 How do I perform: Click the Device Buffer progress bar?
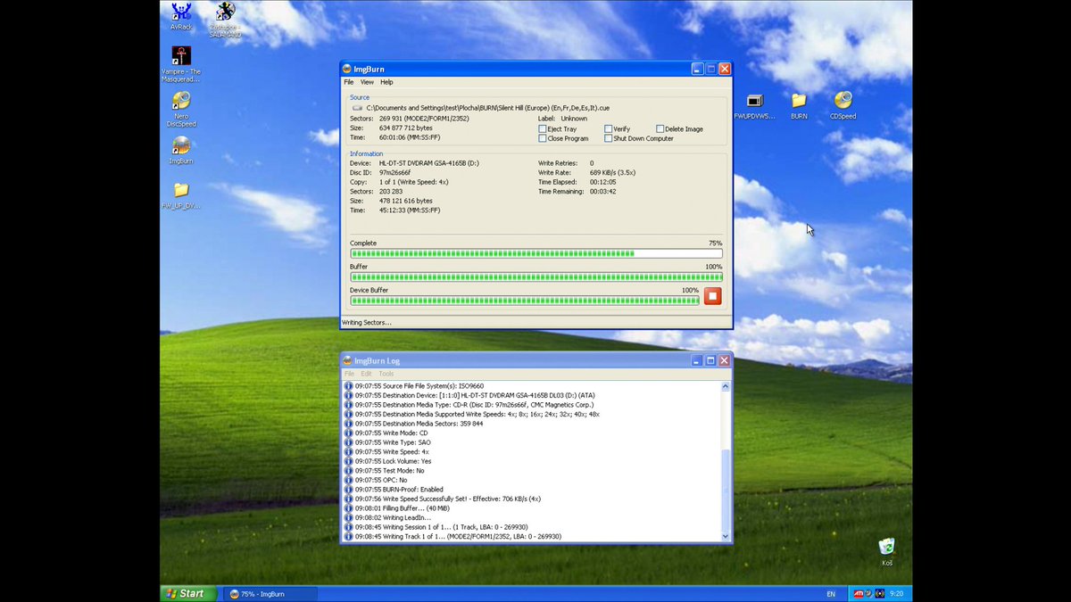[525, 301]
